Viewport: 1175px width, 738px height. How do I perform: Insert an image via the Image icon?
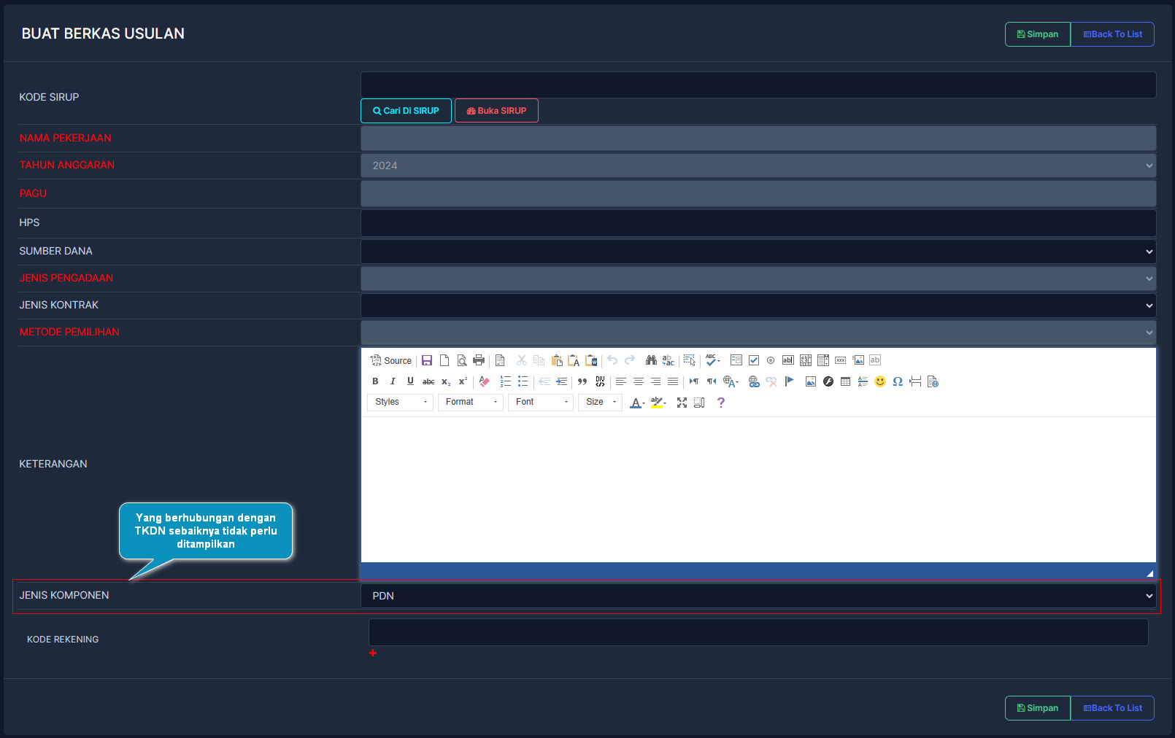point(810,381)
